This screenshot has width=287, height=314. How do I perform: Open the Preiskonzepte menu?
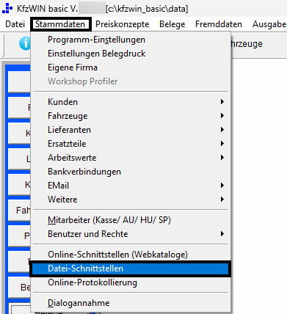[122, 24]
